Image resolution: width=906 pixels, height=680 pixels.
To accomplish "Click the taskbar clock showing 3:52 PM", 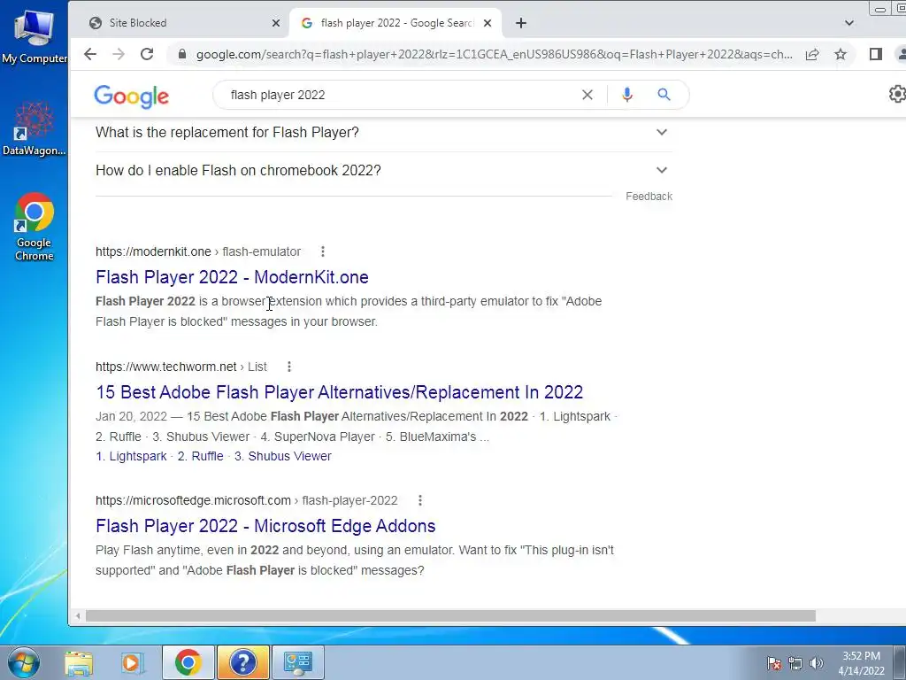I will pyautogui.click(x=862, y=663).
